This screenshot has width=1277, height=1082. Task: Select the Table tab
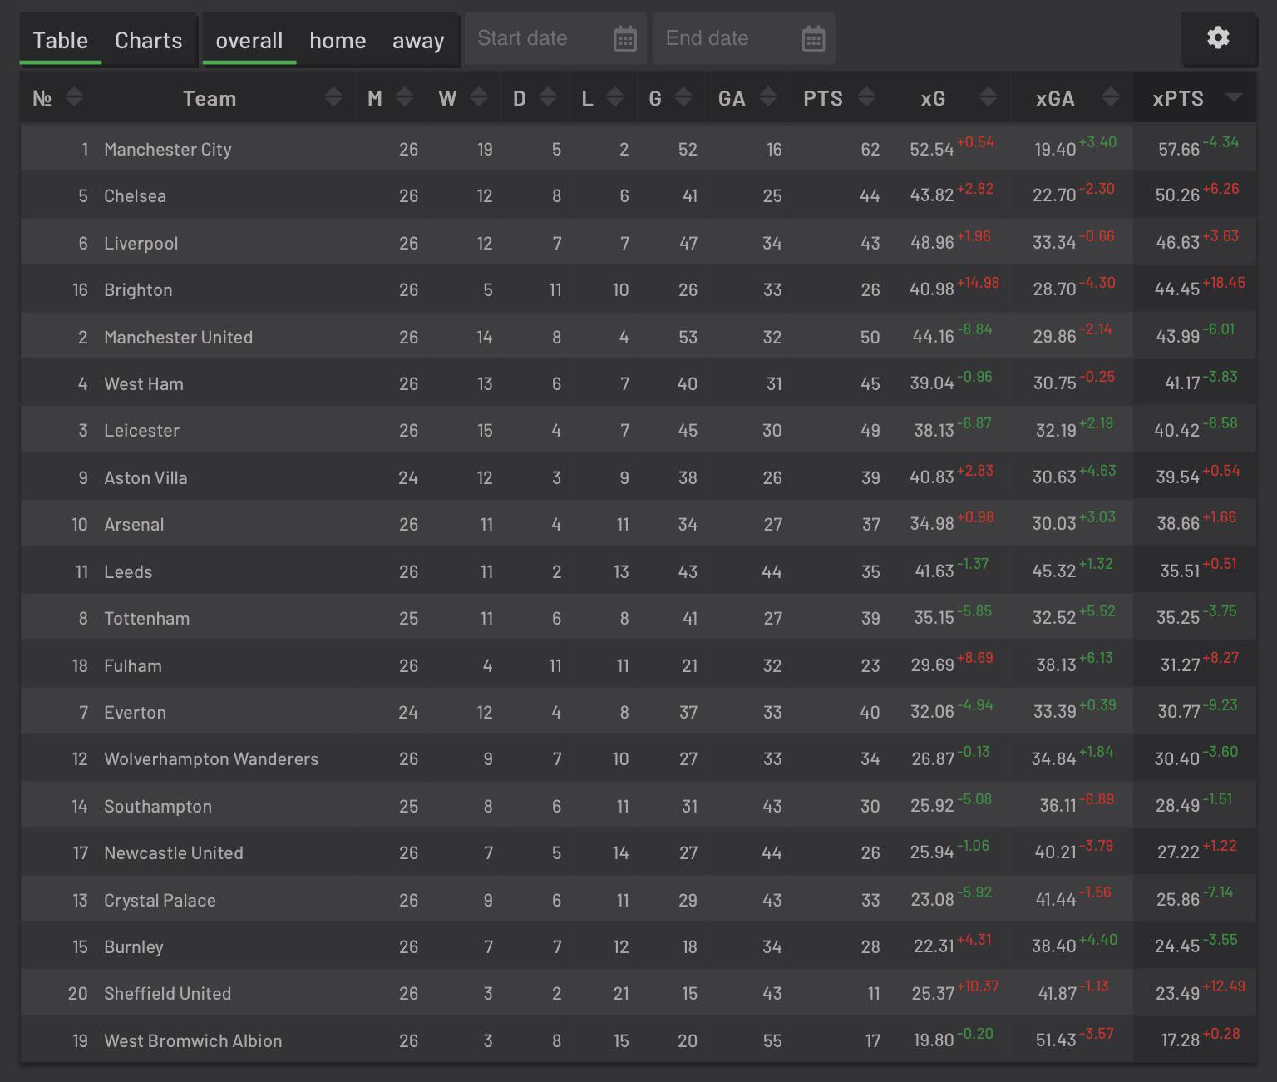click(x=60, y=40)
